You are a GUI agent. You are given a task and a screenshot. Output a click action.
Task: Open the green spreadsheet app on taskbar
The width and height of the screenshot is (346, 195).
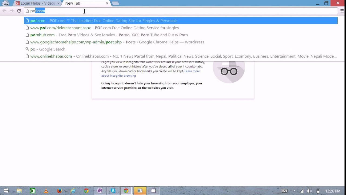click(32, 191)
